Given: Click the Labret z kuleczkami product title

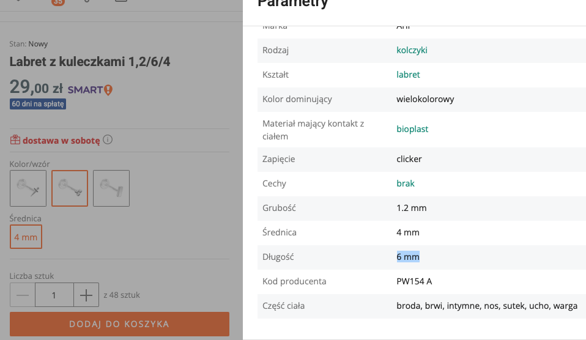Looking at the screenshot, I should pos(90,62).
